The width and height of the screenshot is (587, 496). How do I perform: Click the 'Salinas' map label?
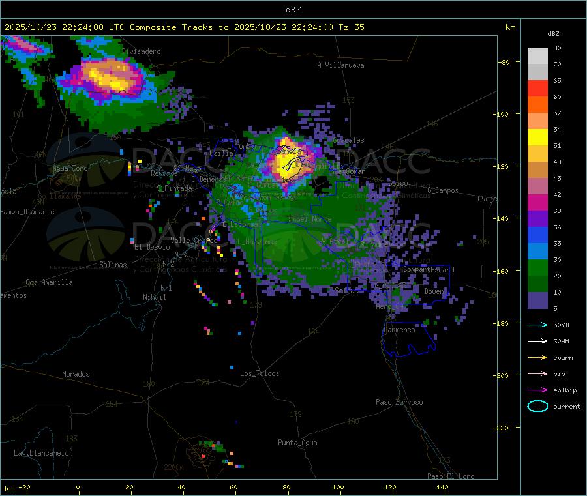click(x=113, y=265)
